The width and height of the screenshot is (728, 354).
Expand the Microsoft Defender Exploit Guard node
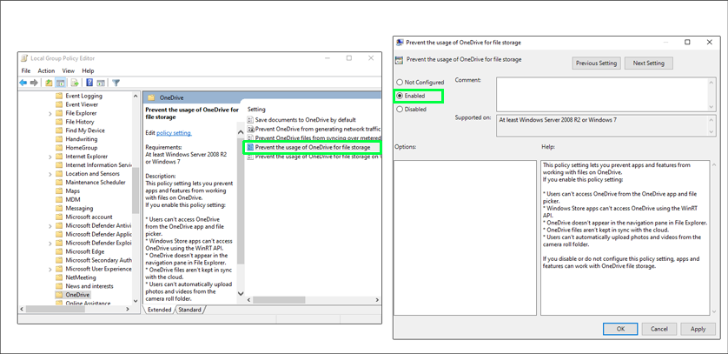pyautogui.click(x=50, y=243)
